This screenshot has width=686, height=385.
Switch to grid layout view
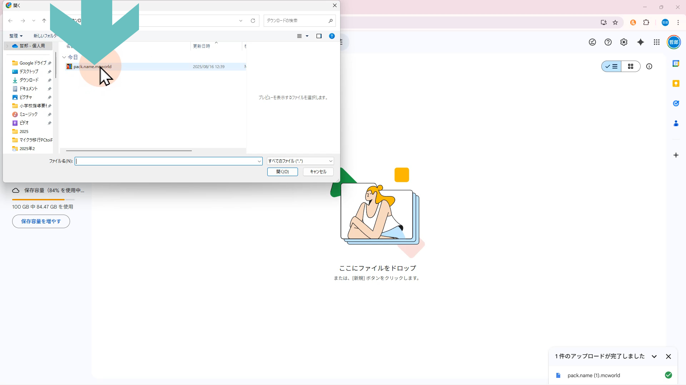tap(631, 67)
